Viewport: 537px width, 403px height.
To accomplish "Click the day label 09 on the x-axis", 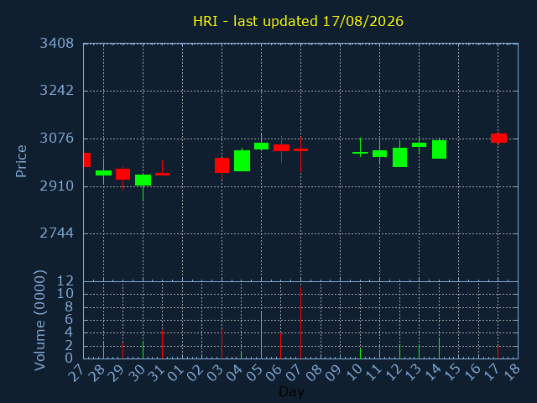I will click(x=332, y=372).
